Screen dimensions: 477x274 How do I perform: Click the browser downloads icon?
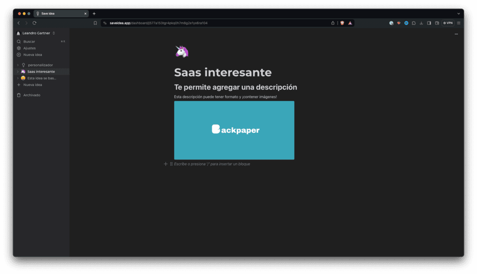coord(421,23)
